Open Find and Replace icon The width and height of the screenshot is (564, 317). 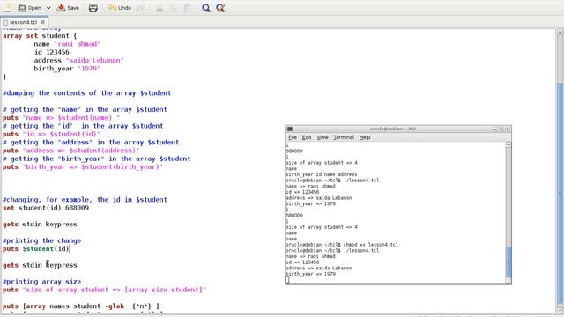coord(220,8)
